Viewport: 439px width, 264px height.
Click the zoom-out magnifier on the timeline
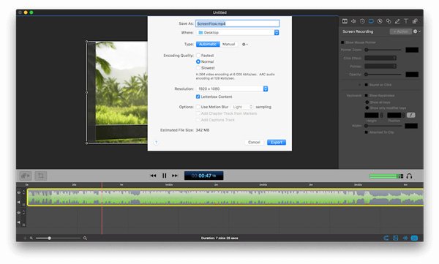pyautogui.click(x=31, y=238)
